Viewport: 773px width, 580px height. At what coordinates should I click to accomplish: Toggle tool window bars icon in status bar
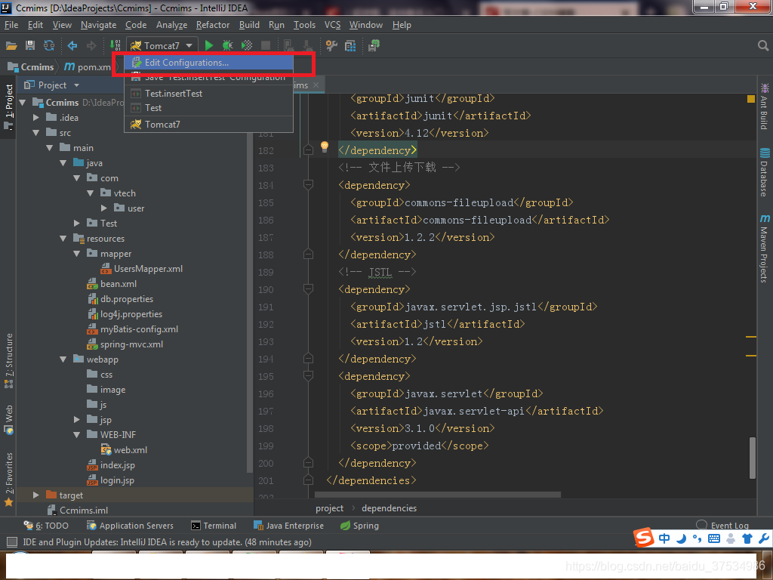coord(12,542)
